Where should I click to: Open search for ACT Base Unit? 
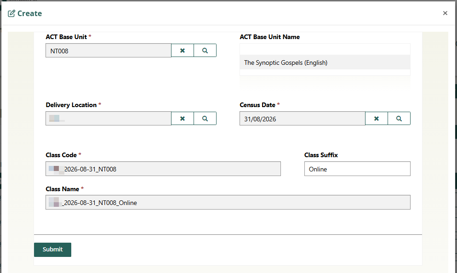pos(205,51)
